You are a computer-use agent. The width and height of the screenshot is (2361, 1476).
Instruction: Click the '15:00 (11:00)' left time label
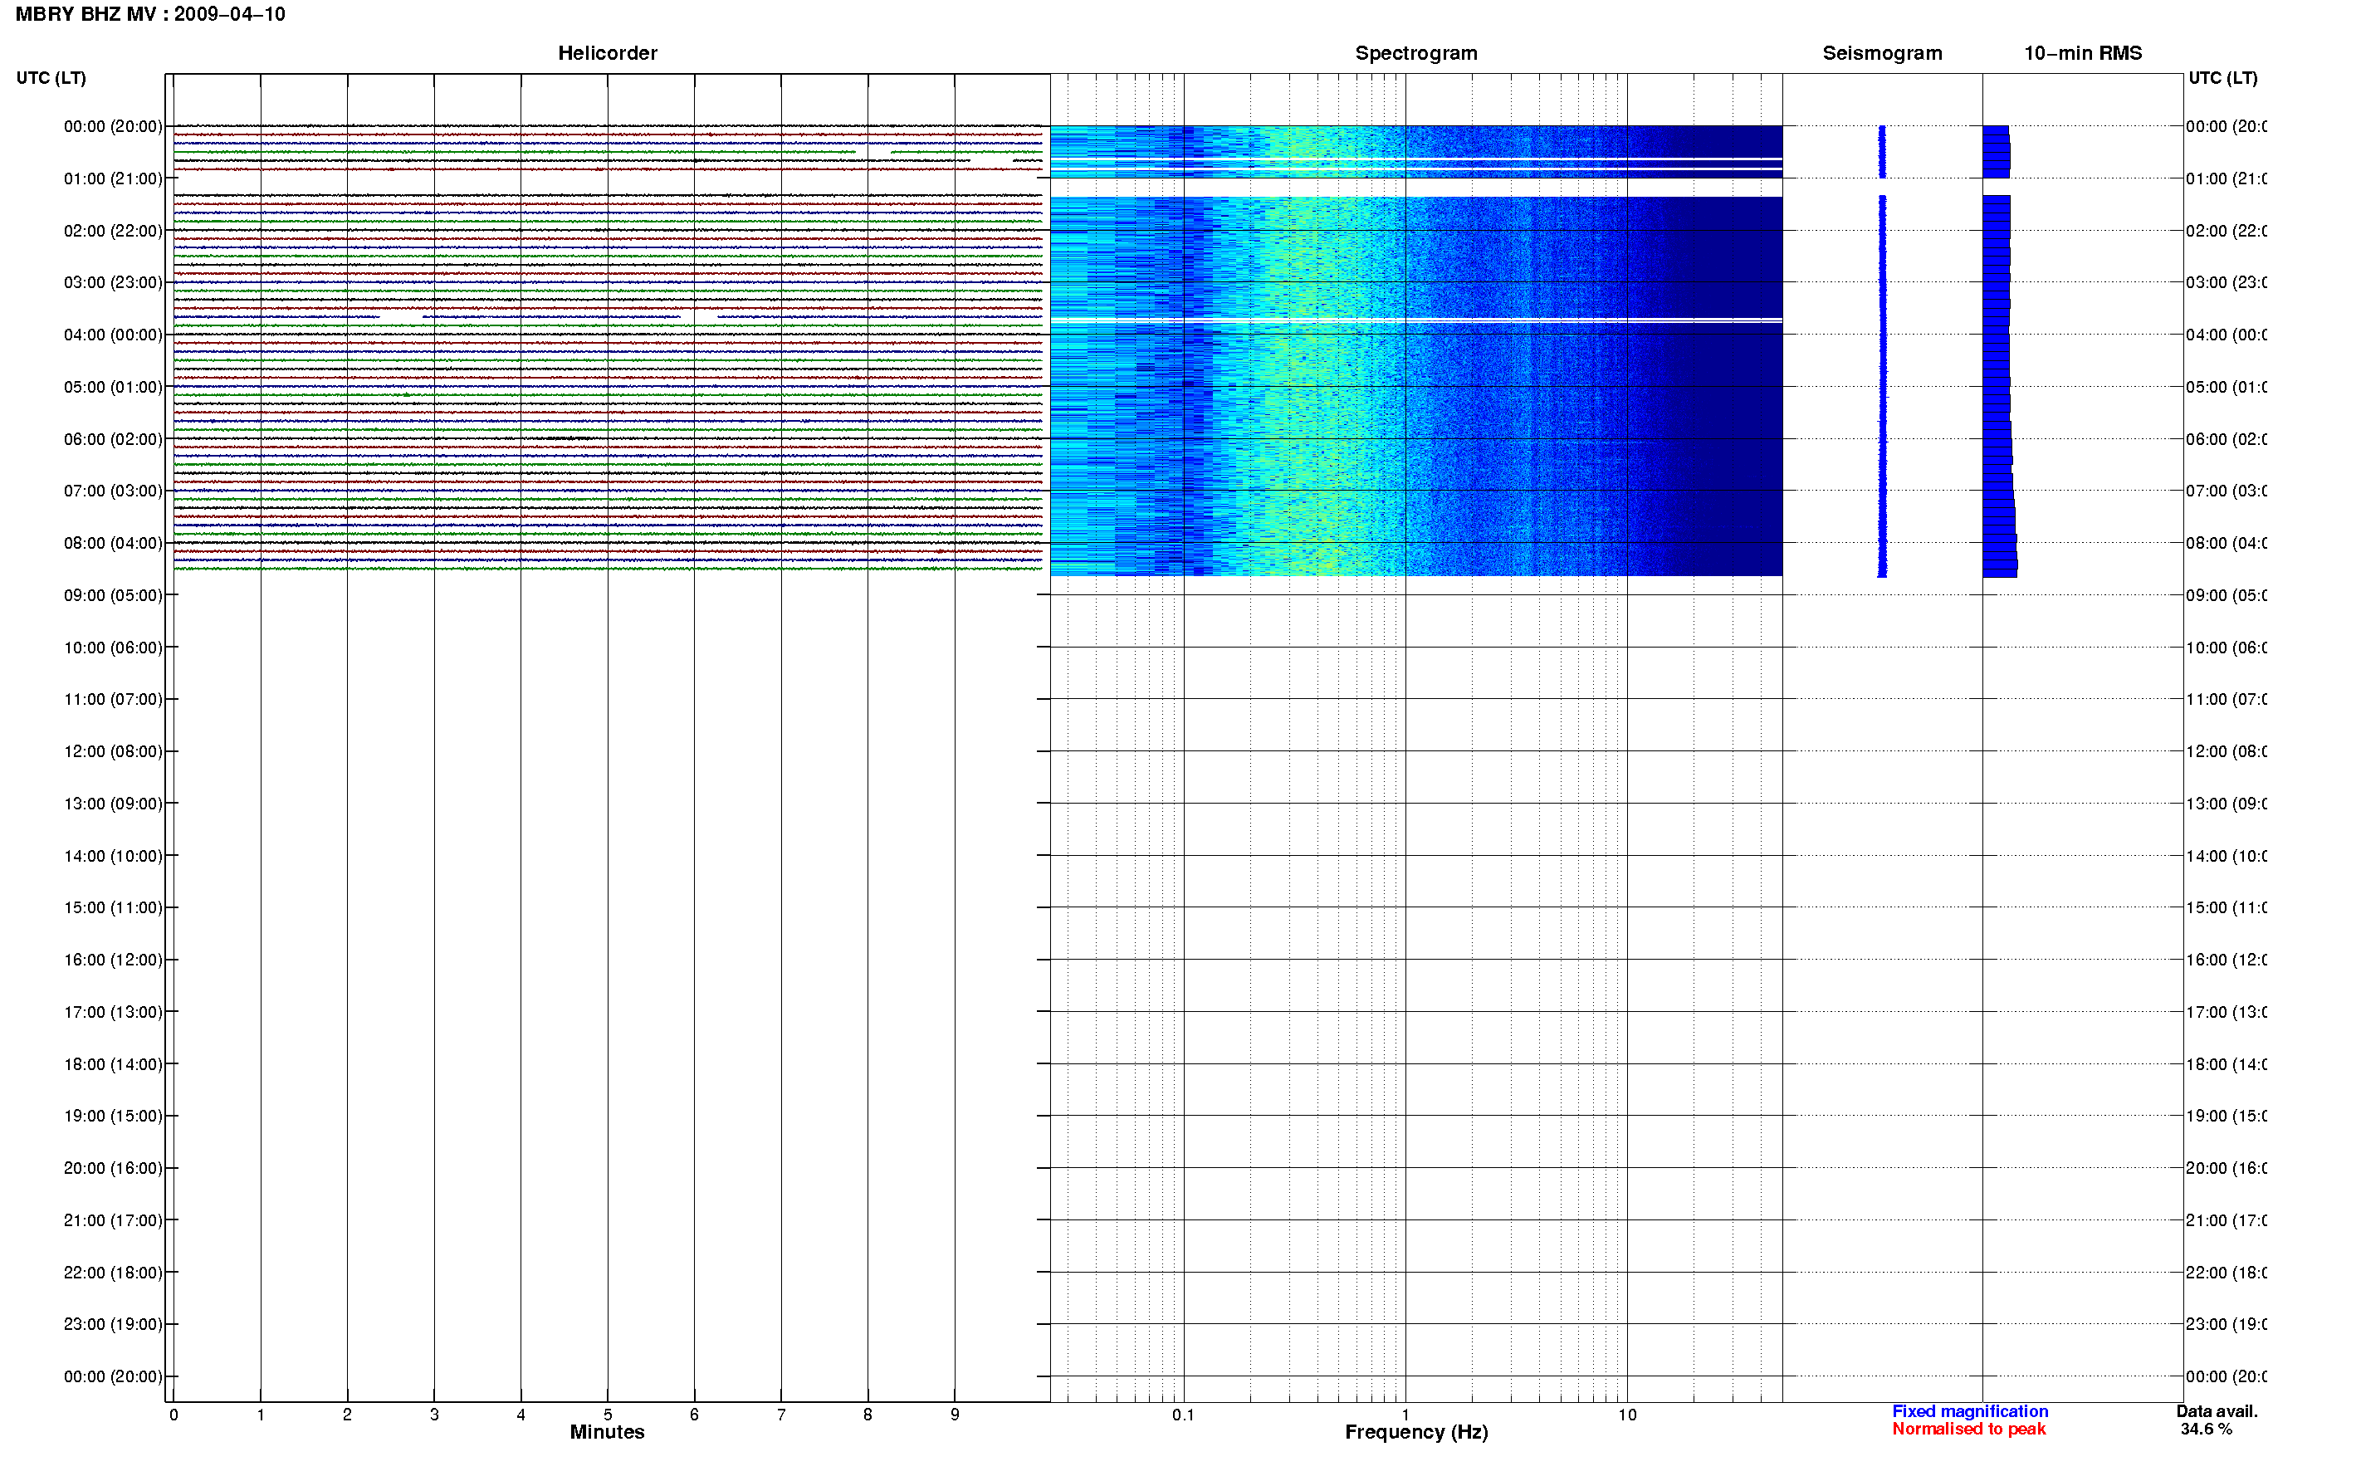113,908
